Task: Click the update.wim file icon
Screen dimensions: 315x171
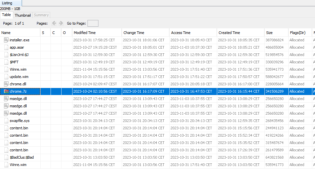Action: (6, 77)
